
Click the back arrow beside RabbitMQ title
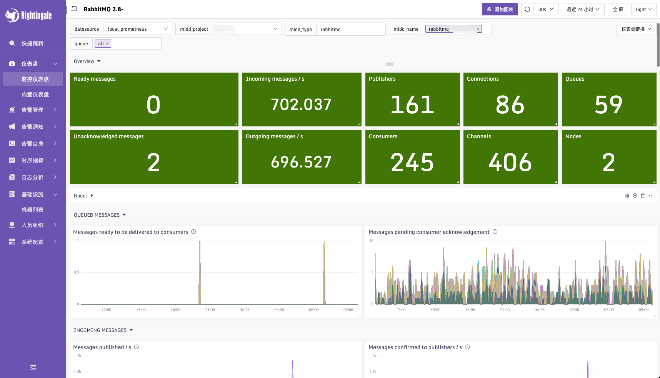(x=74, y=9)
